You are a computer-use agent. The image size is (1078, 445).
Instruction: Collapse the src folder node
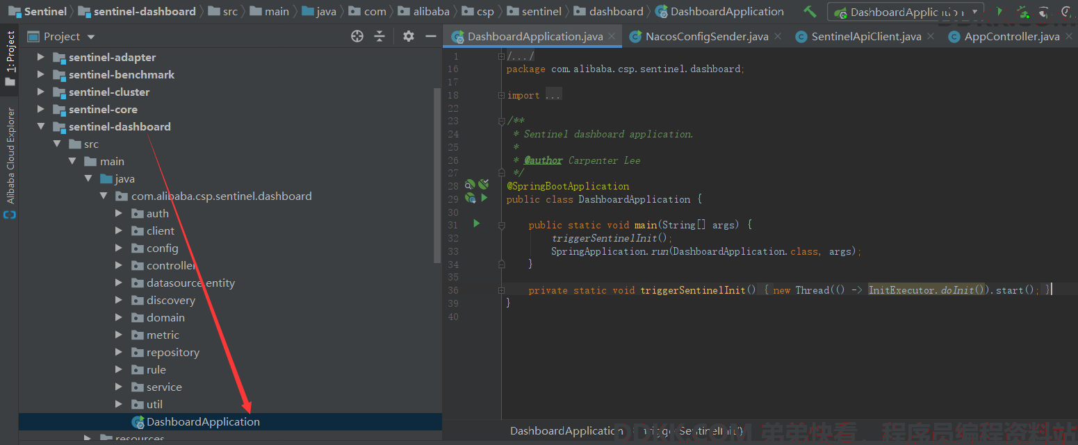click(57, 144)
